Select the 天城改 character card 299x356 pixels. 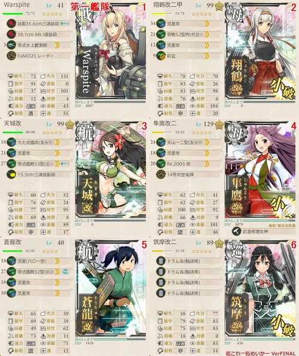tap(111, 170)
